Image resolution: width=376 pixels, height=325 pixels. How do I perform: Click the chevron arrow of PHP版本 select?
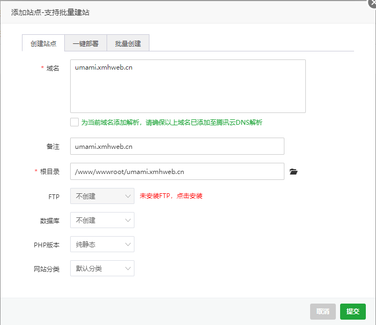(x=128, y=245)
